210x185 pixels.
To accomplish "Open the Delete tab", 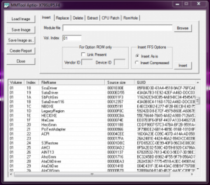I will point(78,18).
